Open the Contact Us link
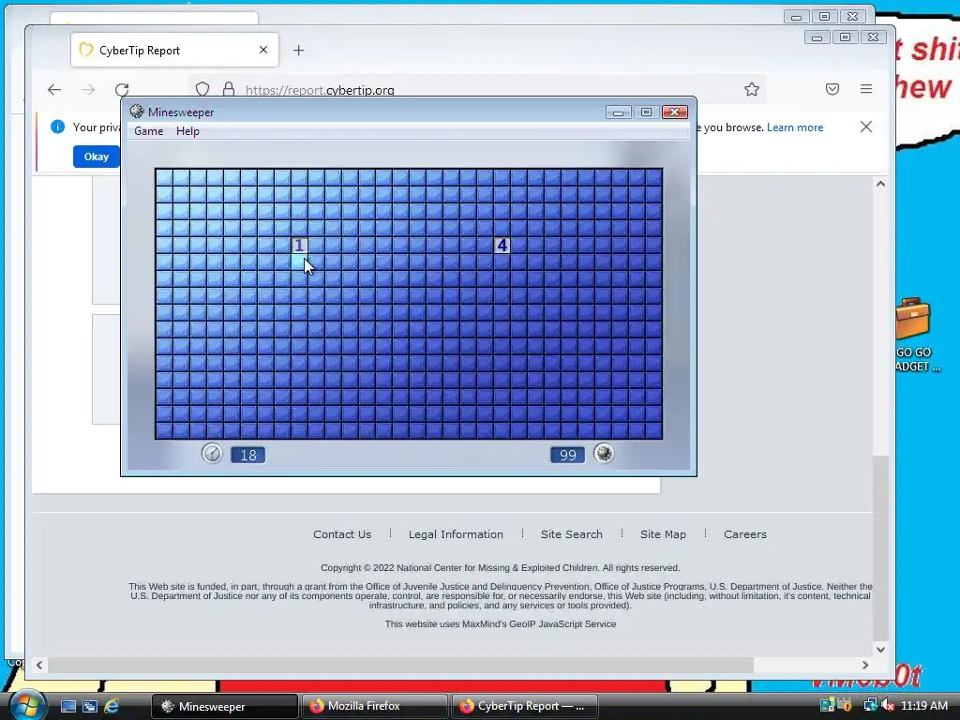960x720 pixels. [342, 534]
